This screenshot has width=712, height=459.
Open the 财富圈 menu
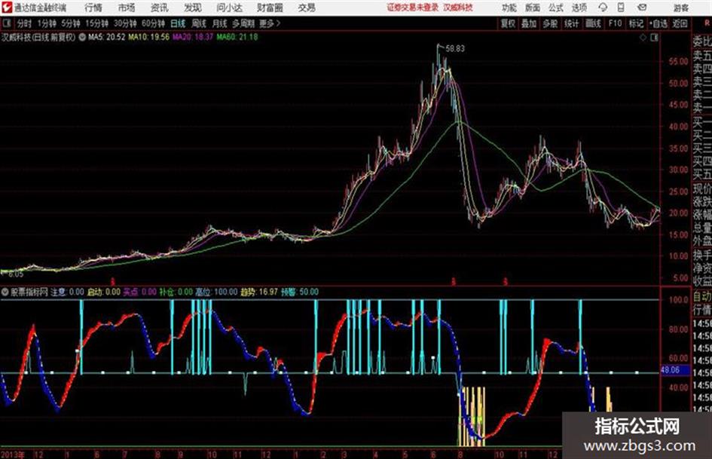click(270, 8)
